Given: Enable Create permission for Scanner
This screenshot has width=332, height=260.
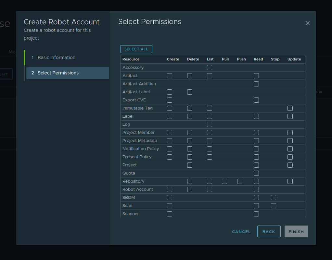Looking at the screenshot, I should pos(169,214).
